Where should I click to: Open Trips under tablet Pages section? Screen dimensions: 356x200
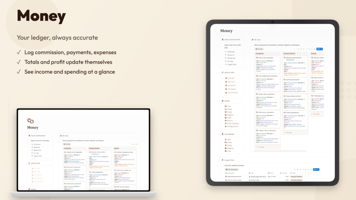(x=228, y=106)
